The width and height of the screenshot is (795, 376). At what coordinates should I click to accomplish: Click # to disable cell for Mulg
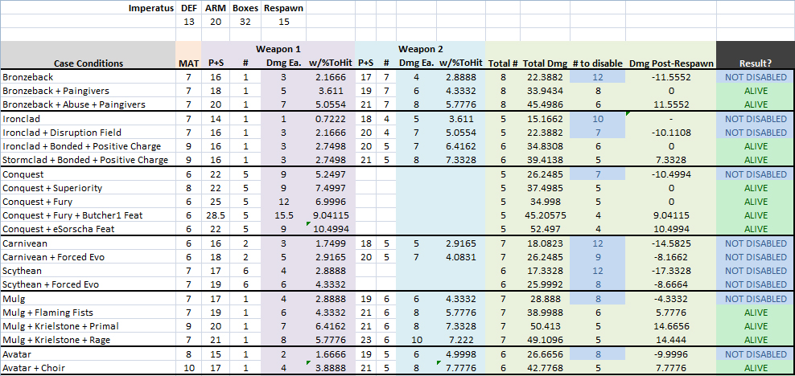(x=597, y=299)
